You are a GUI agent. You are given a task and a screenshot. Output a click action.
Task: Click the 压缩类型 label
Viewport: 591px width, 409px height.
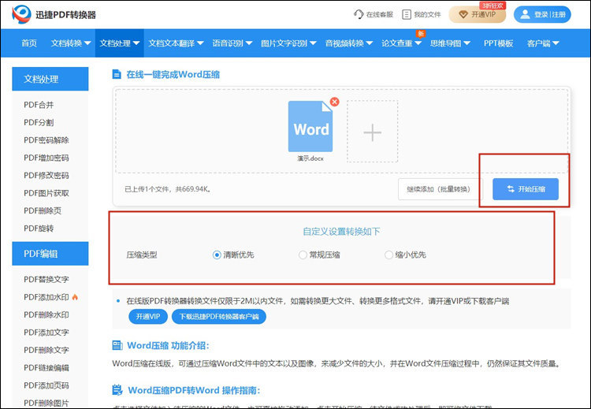[x=142, y=255]
